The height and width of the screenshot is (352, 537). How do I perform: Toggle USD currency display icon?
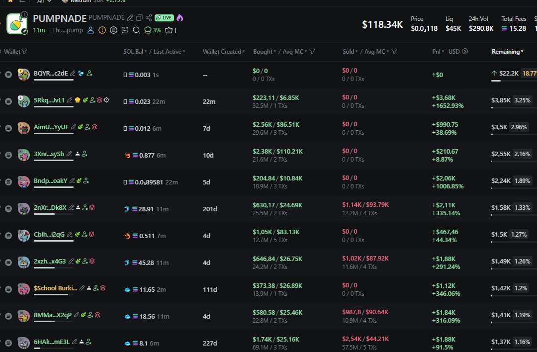465,51
